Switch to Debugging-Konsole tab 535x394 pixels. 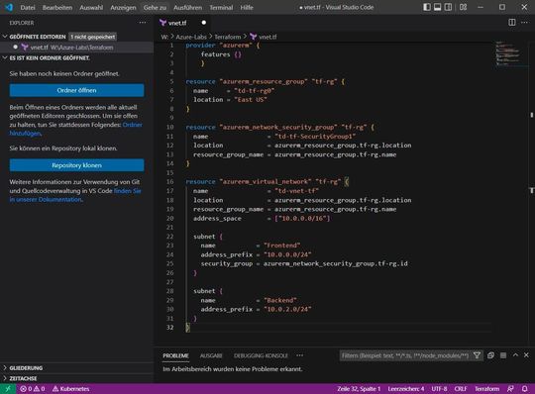click(x=261, y=355)
